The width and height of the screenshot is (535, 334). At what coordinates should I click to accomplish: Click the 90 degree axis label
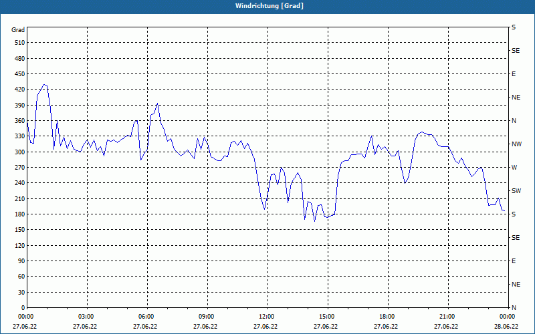tap(21, 261)
